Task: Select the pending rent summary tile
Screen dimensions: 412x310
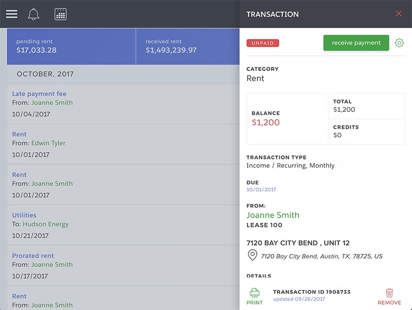Action: [x=71, y=46]
